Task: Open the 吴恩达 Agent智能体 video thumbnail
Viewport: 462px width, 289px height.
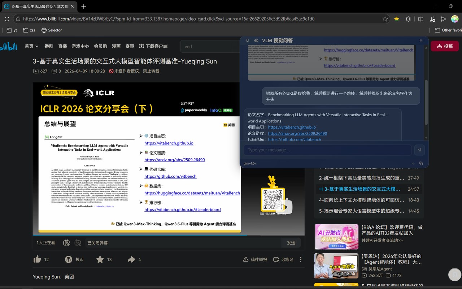Action: pyautogui.click(x=336, y=266)
